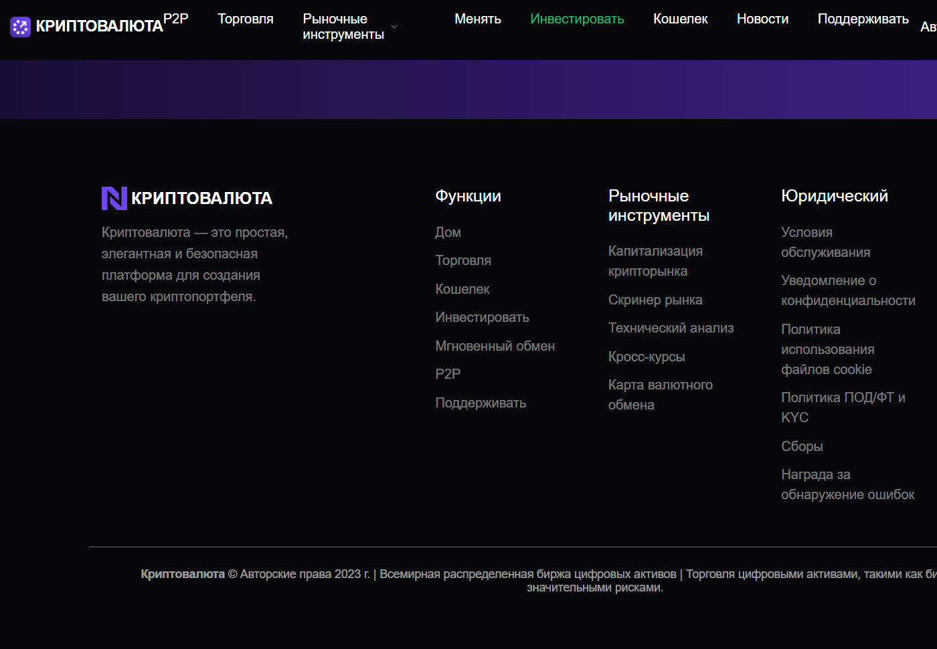Select Менять in the top navigation
937x649 pixels.
click(x=477, y=19)
